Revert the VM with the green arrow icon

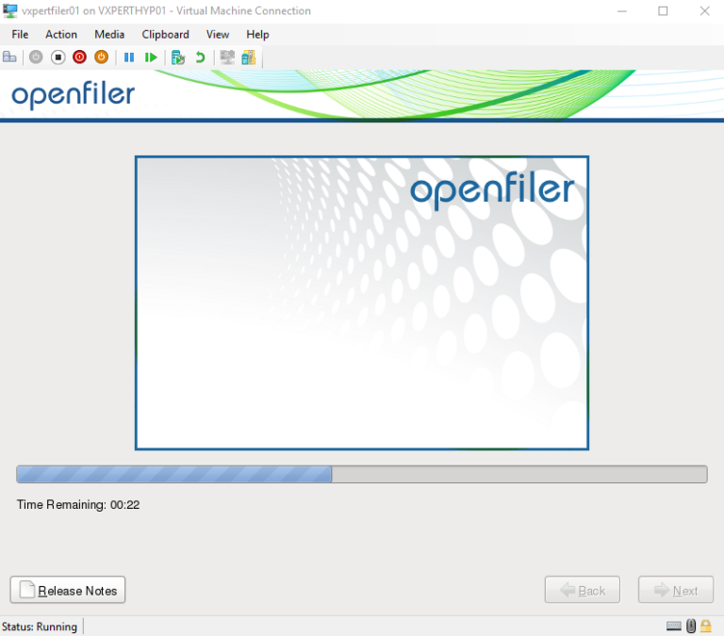pyautogui.click(x=200, y=57)
